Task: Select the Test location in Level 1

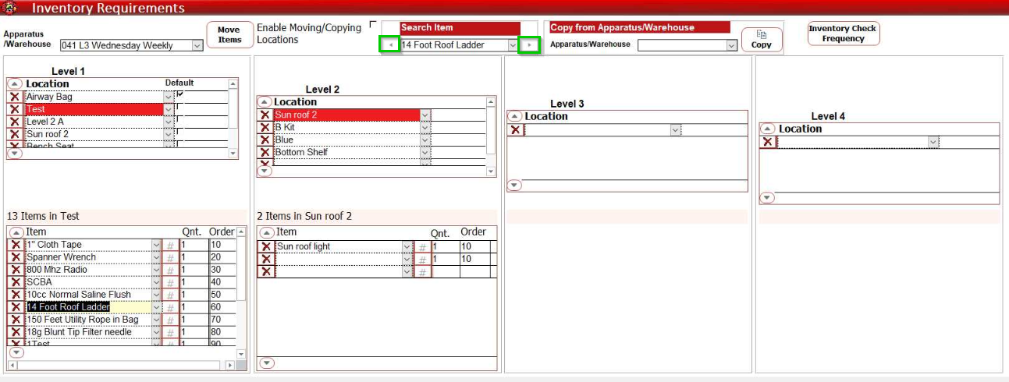Action: (x=94, y=109)
